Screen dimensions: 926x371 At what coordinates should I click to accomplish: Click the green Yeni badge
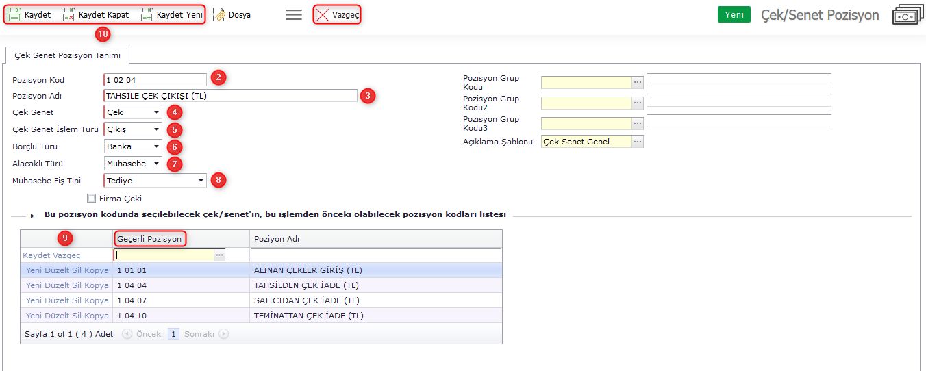point(734,14)
